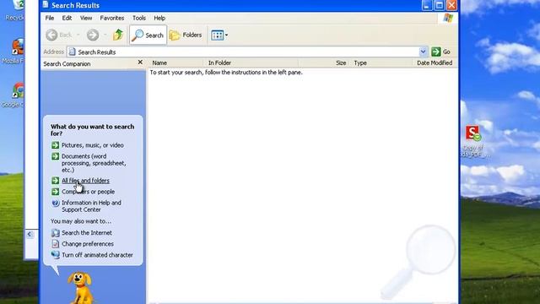This screenshot has width=540, height=304.
Task: Click the Recycle Bin desktop icon
Action: pos(18,5)
